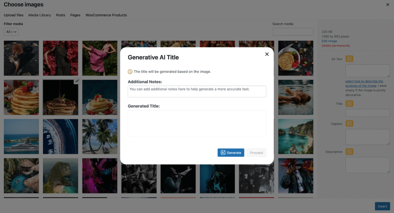Open the Media Library tab

[40, 15]
